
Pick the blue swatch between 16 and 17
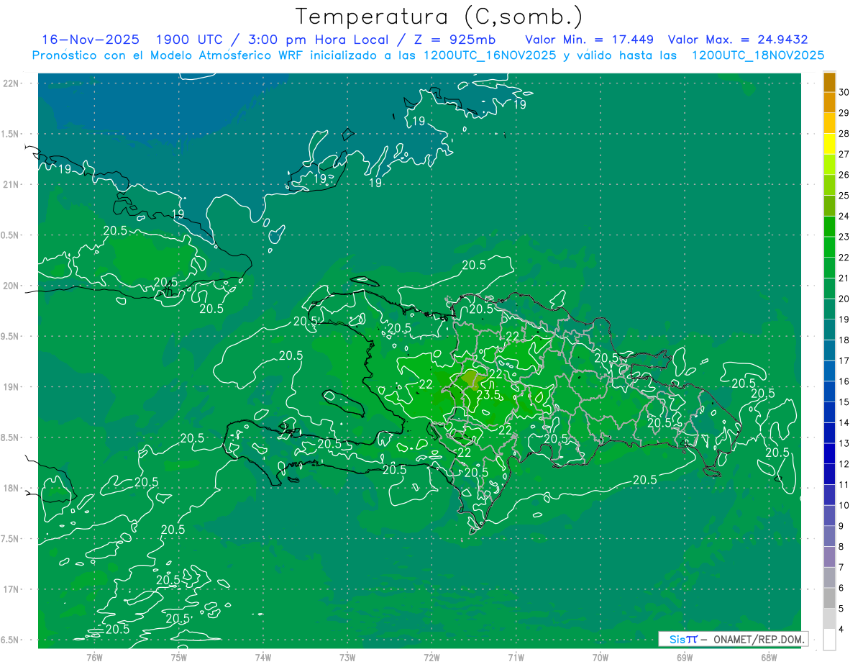[x=829, y=371]
